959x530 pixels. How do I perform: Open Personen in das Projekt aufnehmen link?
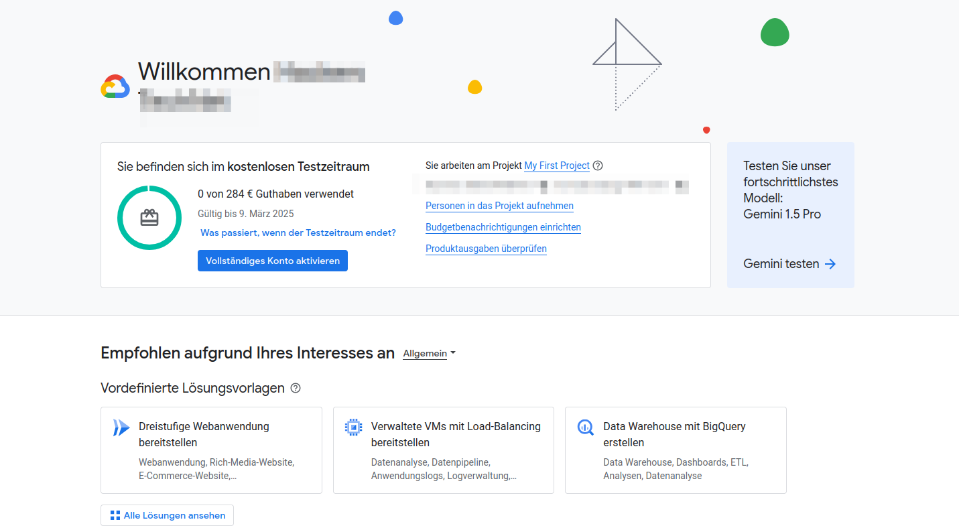[499, 206]
